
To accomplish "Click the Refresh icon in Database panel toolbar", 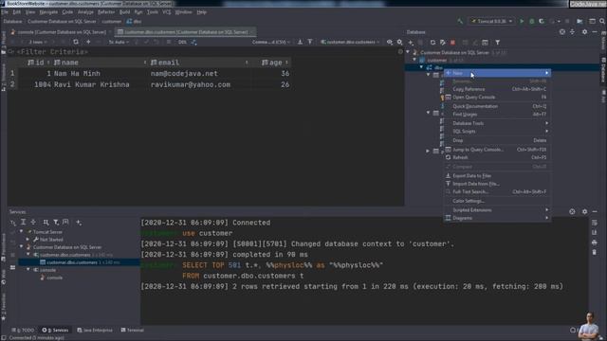I will [432, 42].
